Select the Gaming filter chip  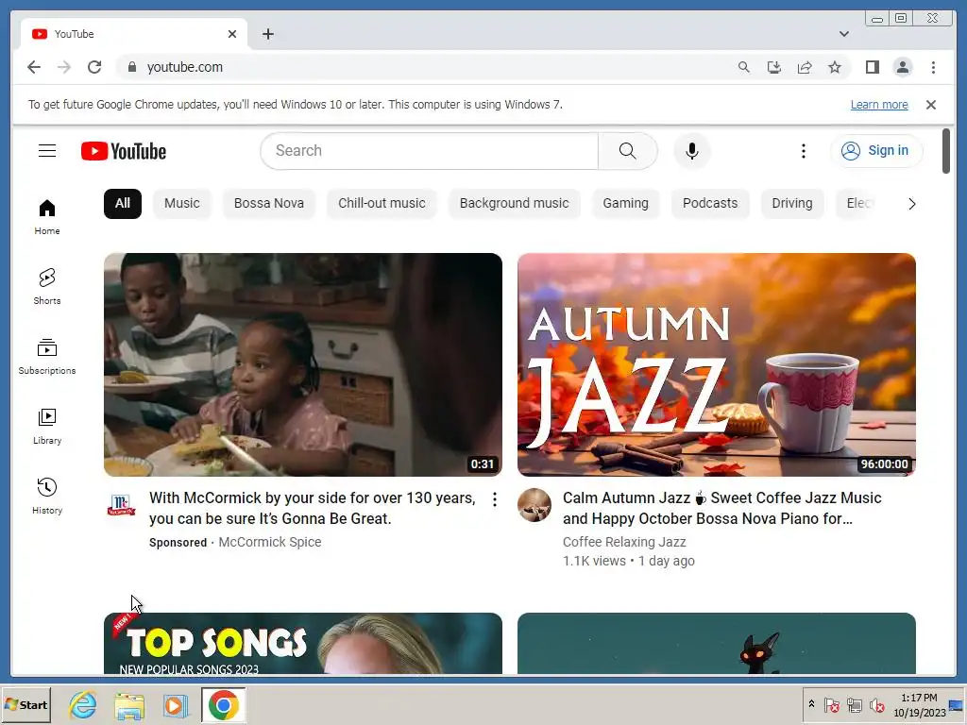[625, 204]
